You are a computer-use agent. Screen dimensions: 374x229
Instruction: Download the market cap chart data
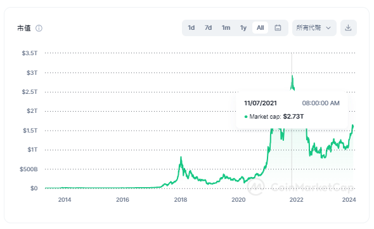[348, 28]
